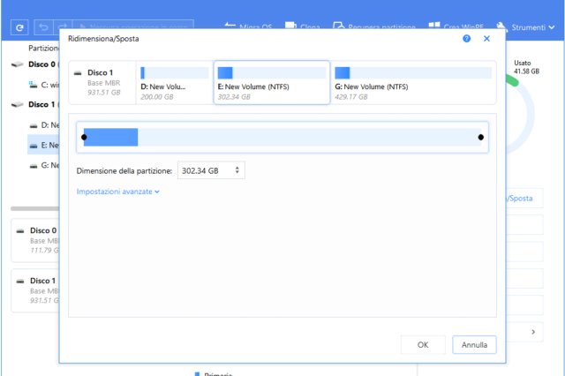Click the Disco 1 disk icon in the dialog
Image resolution: width=565 pixels, height=376 pixels.
pos(78,73)
